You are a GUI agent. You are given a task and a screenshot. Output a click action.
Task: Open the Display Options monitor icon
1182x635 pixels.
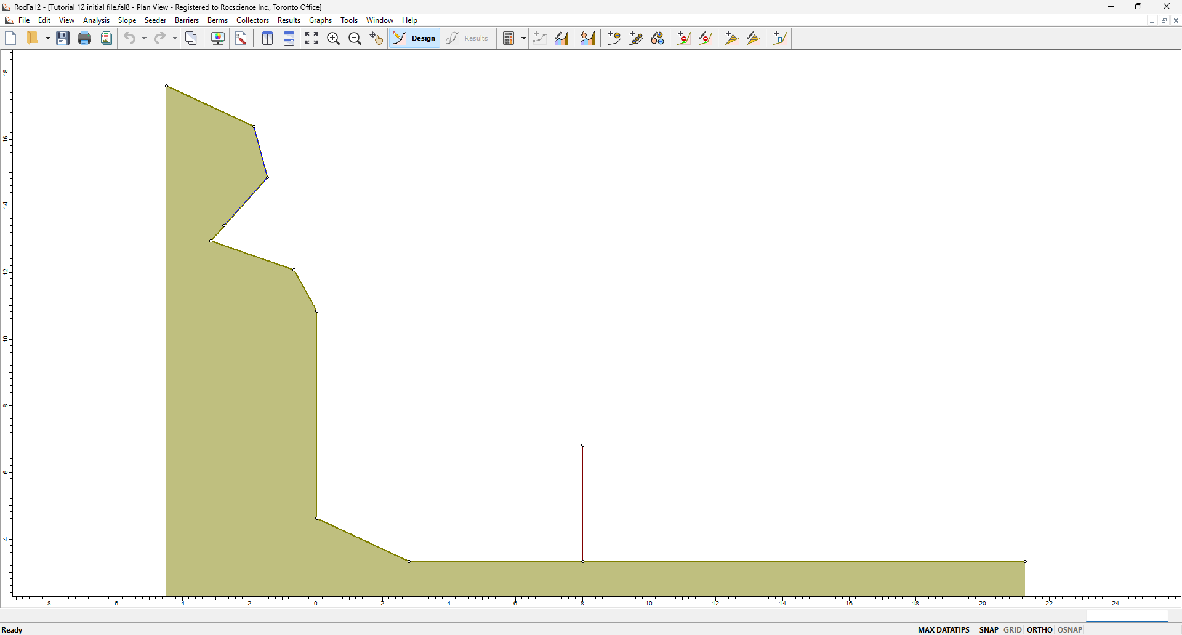click(x=218, y=38)
